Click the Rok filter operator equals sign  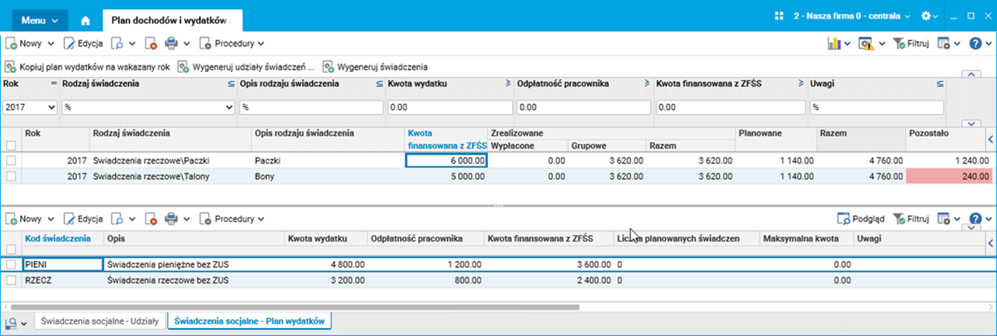point(54,83)
